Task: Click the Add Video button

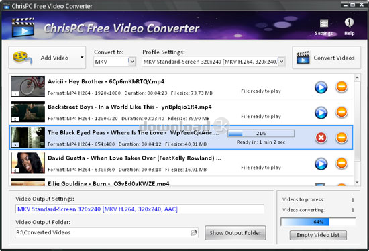Action: [44, 58]
